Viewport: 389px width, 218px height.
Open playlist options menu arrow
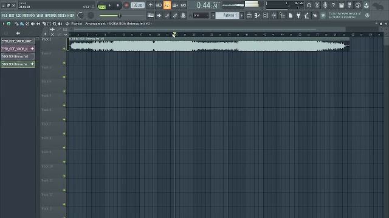coord(3,24)
